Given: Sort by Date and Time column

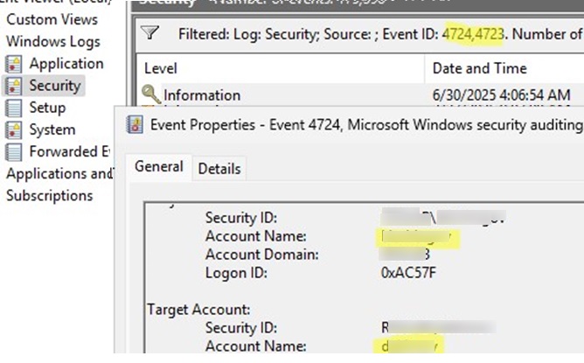Looking at the screenshot, I should (x=504, y=68).
